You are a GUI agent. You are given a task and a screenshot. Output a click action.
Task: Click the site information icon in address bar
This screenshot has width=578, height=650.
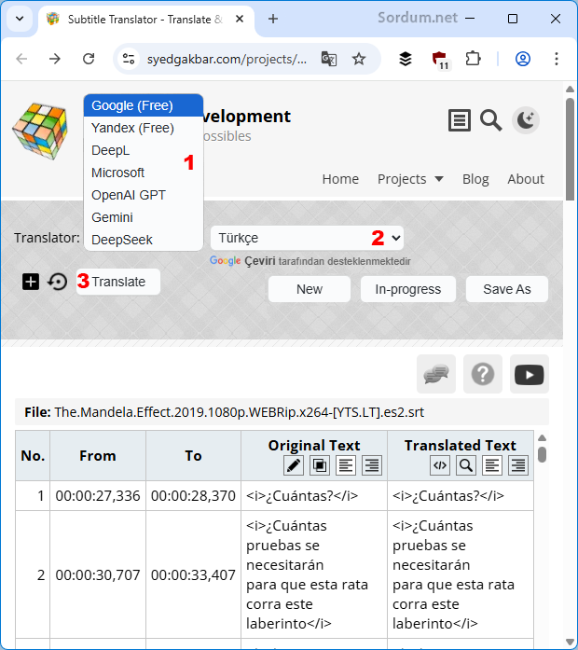coord(129,59)
